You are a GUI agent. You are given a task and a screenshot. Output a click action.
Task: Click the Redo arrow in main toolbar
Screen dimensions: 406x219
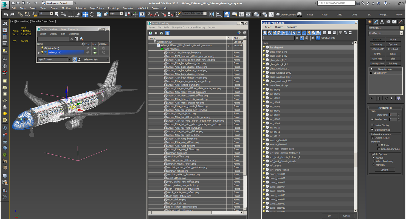pyautogui.click(x=12, y=14)
